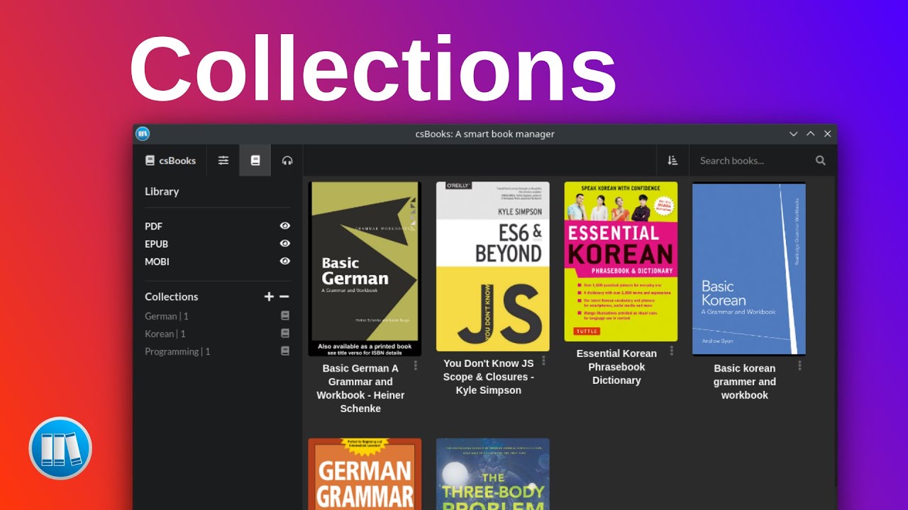Click title Essential Korean Phrasebook Dictionary
Image resolution: width=908 pixels, height=510 pixels.
[x=616, y=367]
